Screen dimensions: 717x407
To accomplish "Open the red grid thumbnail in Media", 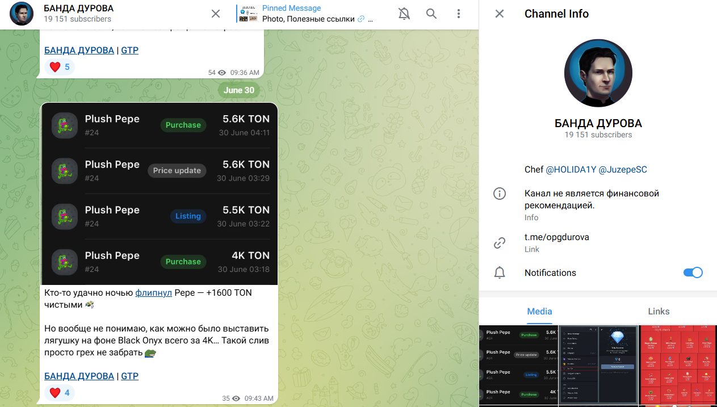I will (678, 366).
